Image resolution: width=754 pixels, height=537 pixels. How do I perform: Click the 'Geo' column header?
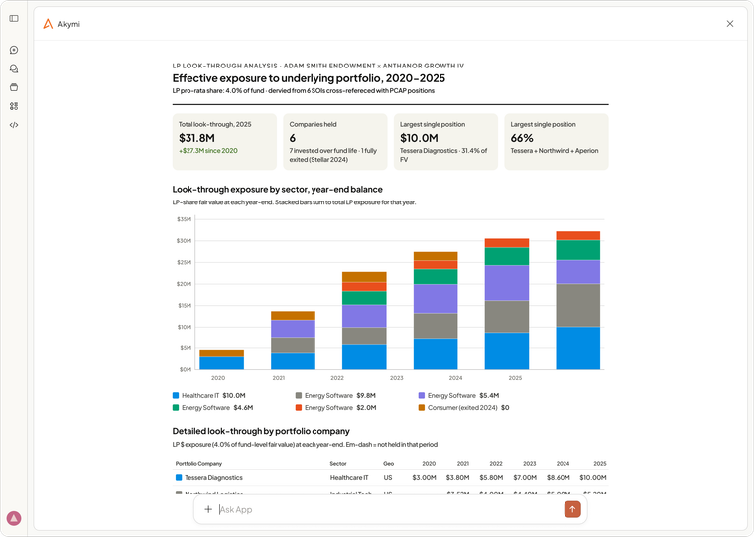(x=389, y=463)
